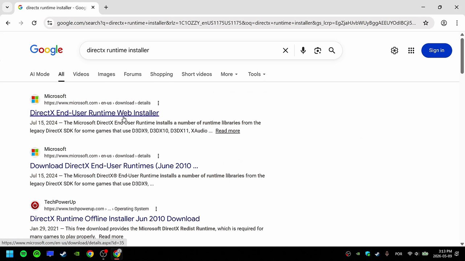Click the Chrome address bar URL
The image size is (465, 261).
pos(236,23)
